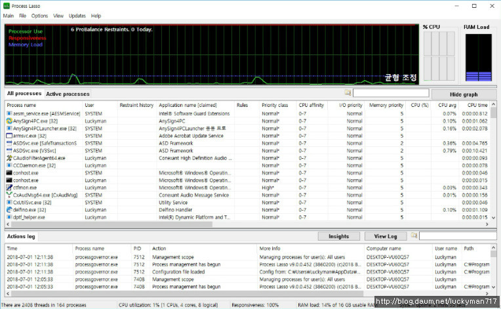Sort by Restraint history column header
This screenshot has width=501, height=309.
137,105
